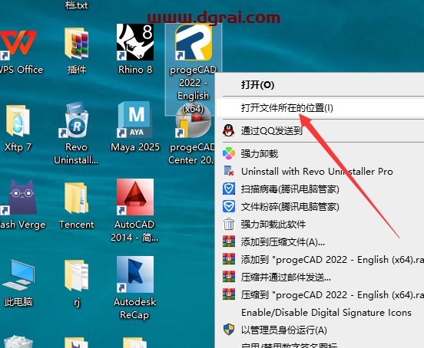Click the Maya 2025 icon label text
Image resolution: width=424 pixels, height=348 pixels.
[x=135, y=147]
